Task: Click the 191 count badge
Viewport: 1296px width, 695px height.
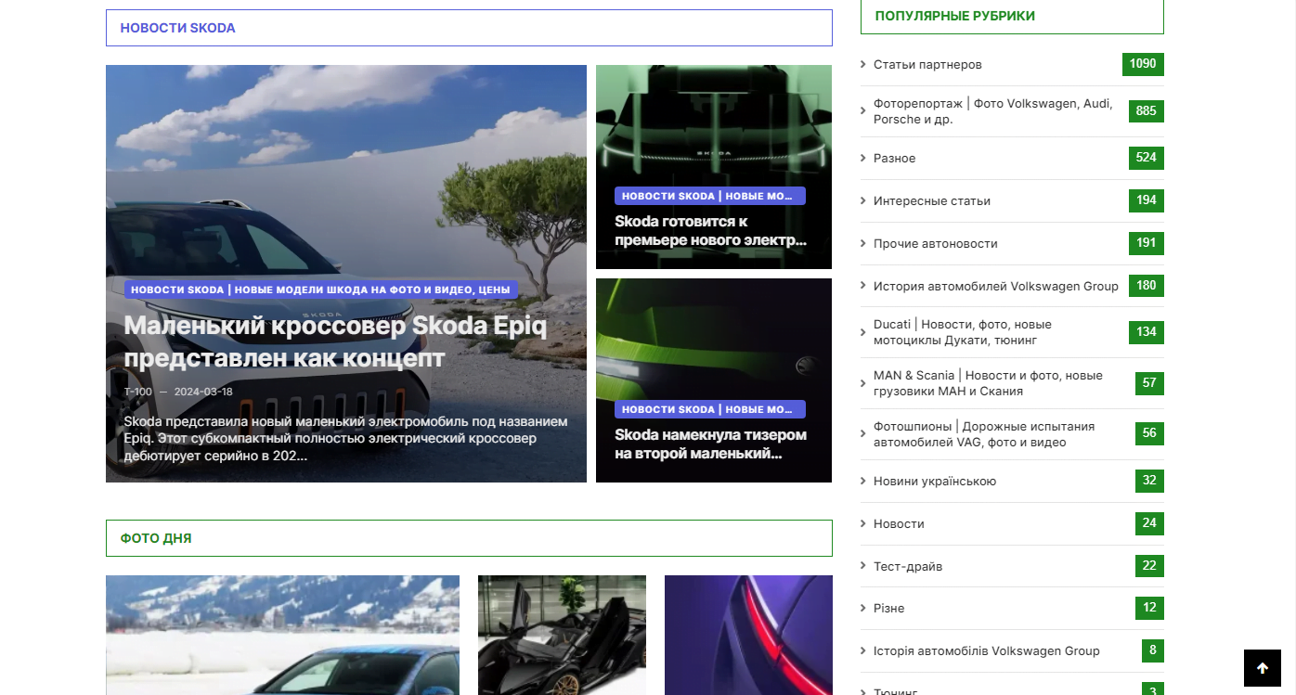Action: click(1147, 243)
